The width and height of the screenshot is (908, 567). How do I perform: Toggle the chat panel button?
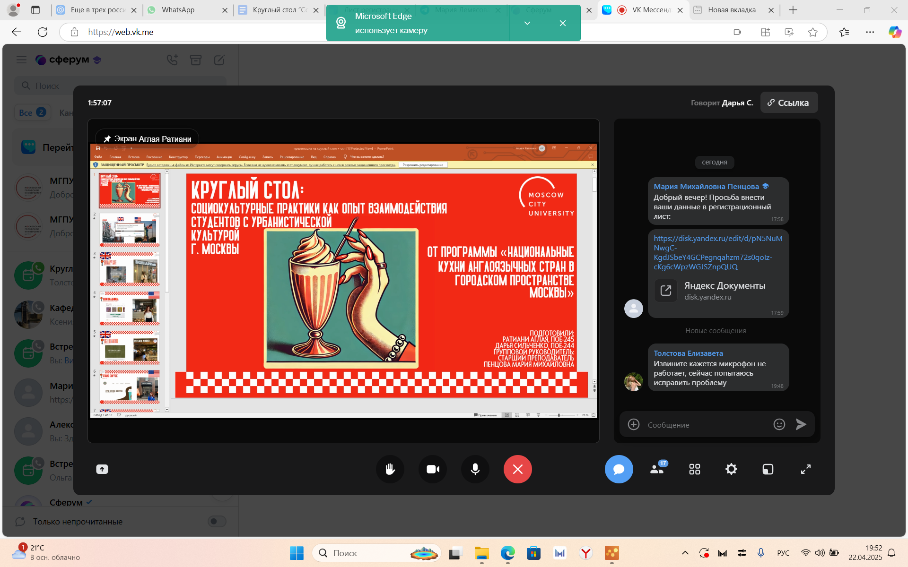619,469
